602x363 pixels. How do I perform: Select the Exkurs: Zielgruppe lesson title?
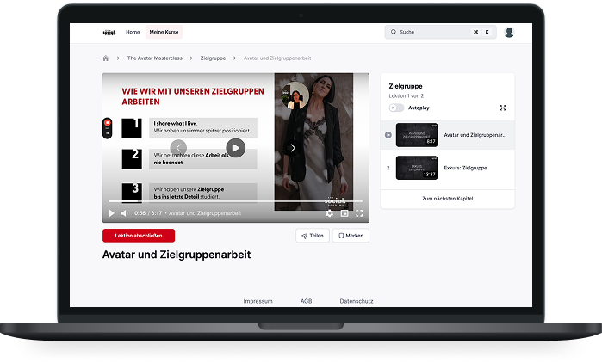pyautogui.click(x=465, y=168)
